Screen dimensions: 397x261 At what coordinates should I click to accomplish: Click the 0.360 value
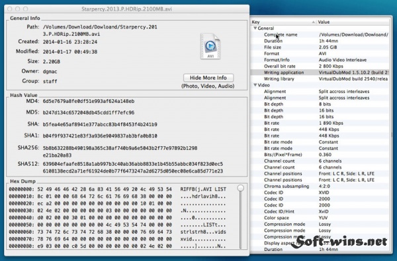325,155
